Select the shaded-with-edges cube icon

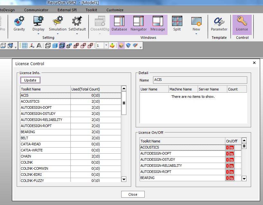click(x=62, y=46)
